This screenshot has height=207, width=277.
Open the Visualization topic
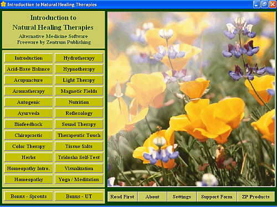[x=79, y=168]
